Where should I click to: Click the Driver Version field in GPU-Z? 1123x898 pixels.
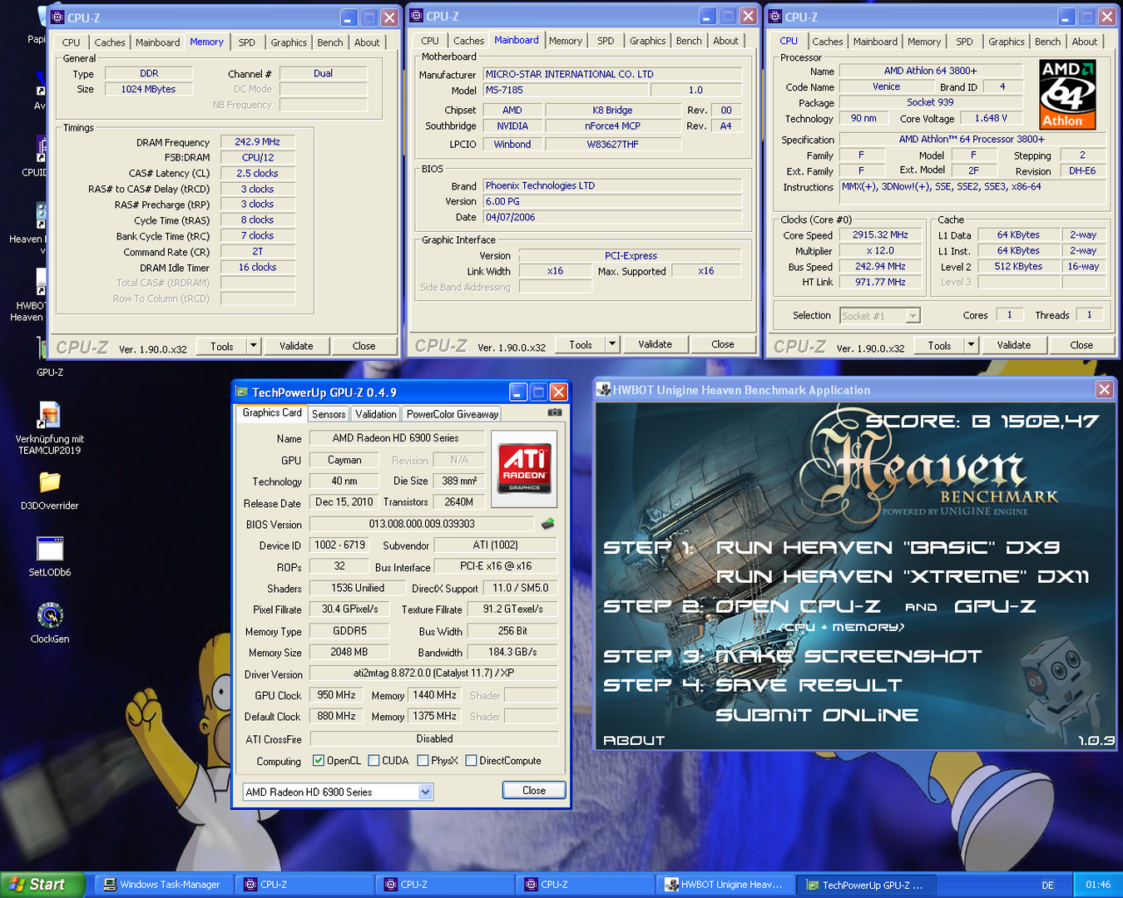pos(433,673)
